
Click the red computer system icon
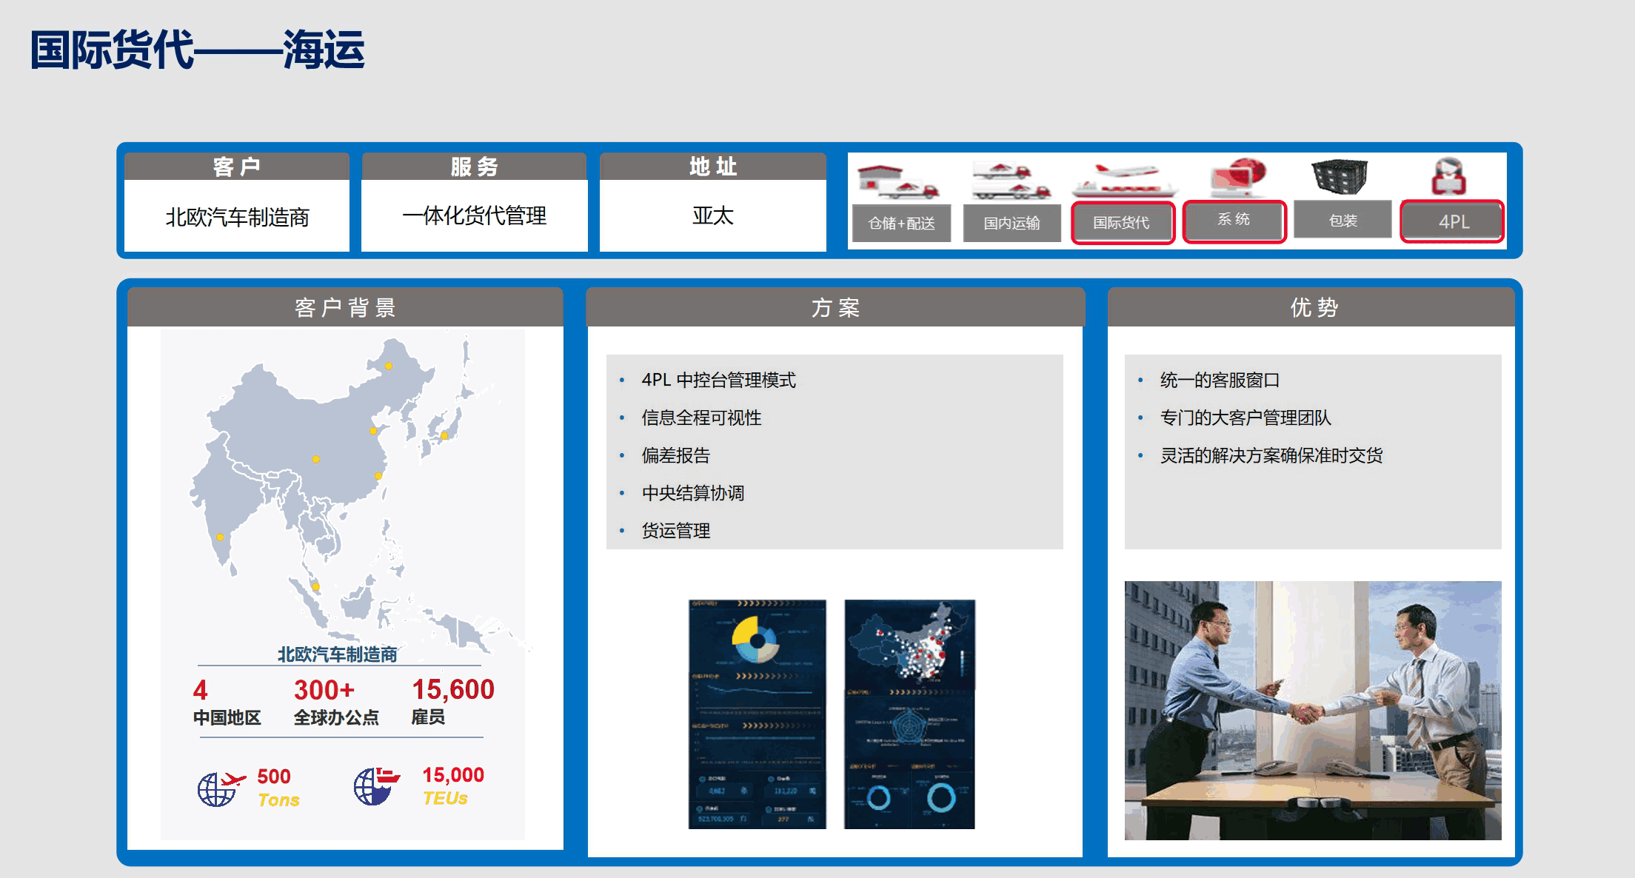point(1238,177)
